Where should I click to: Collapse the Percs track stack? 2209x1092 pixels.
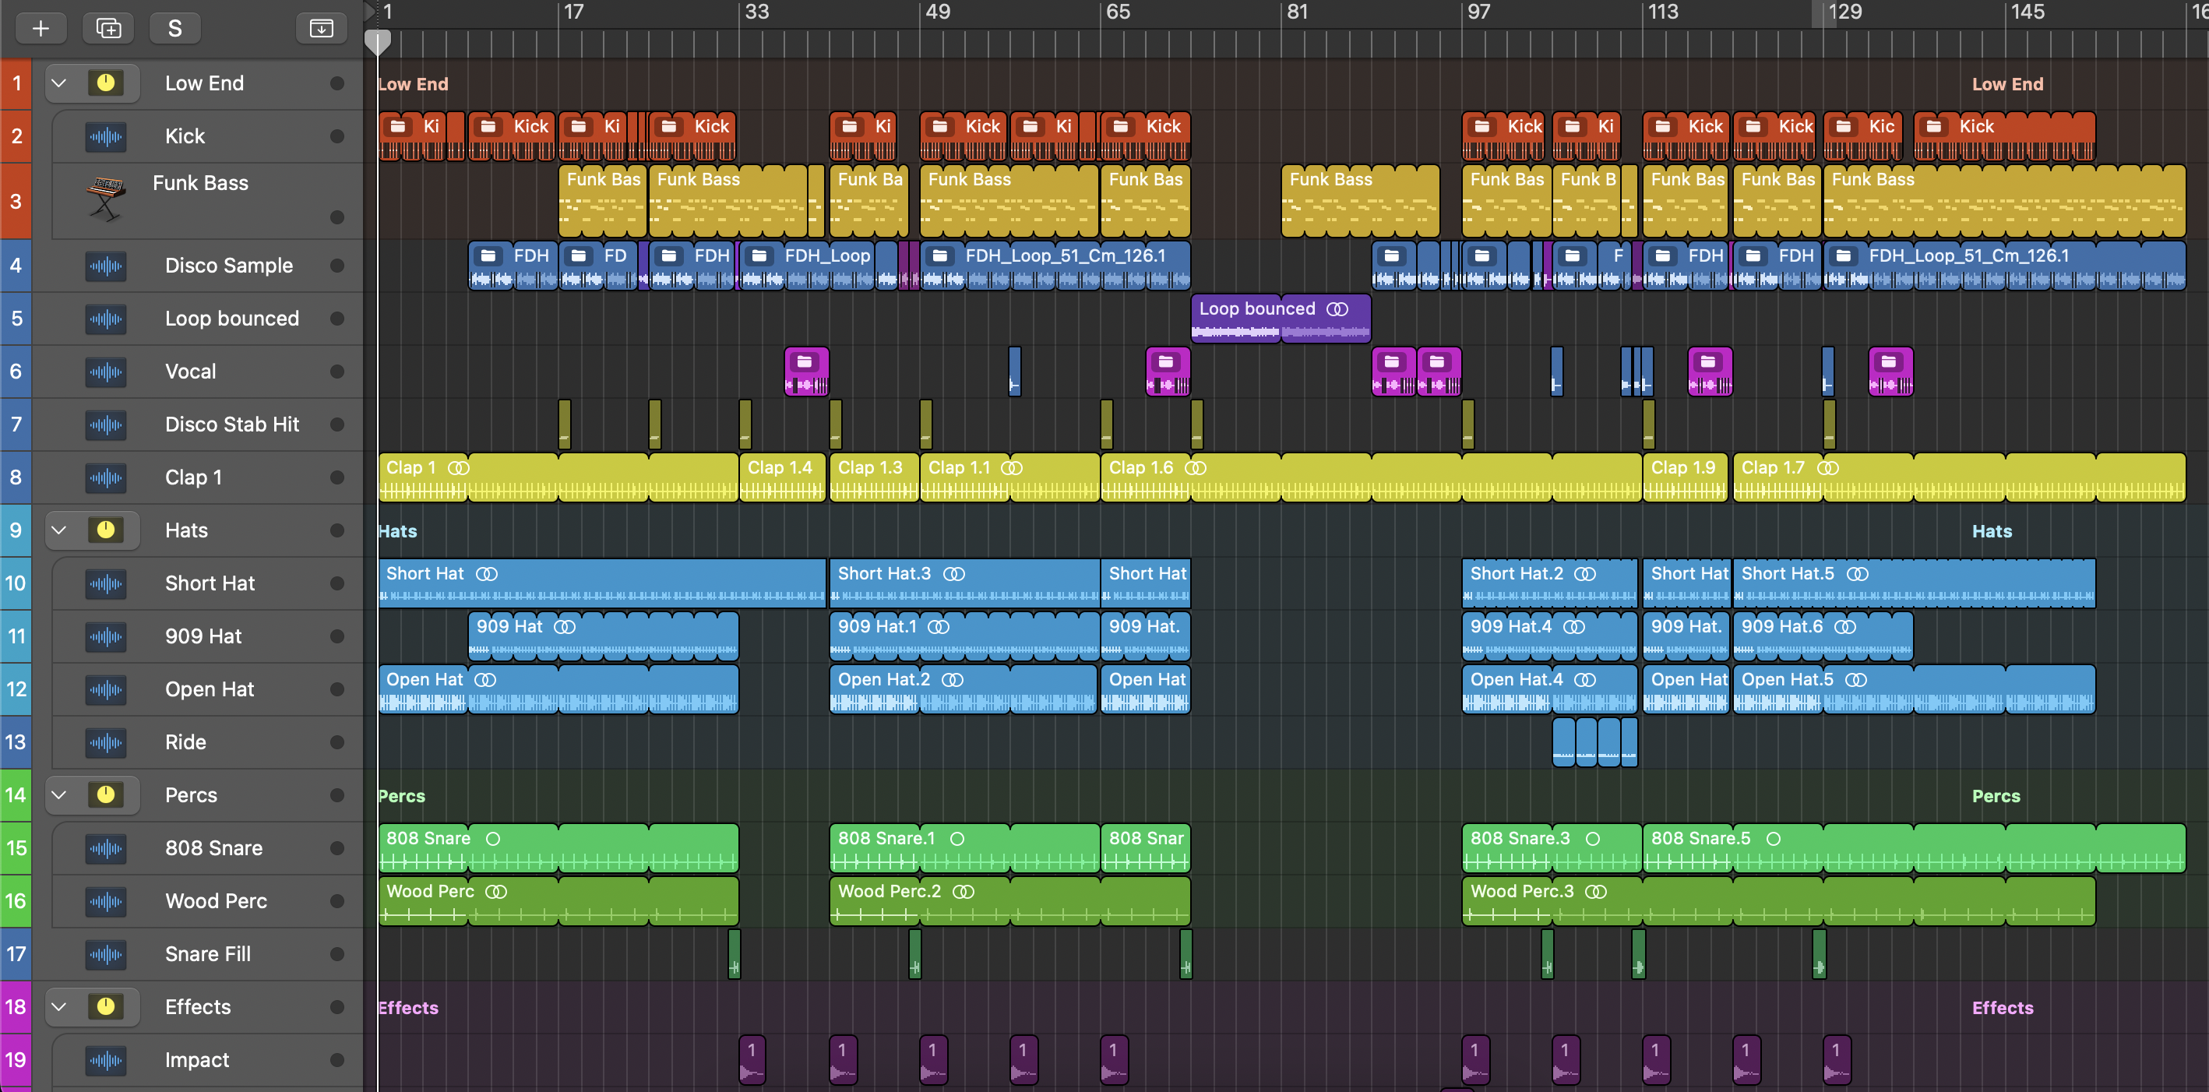pos(59,795)
